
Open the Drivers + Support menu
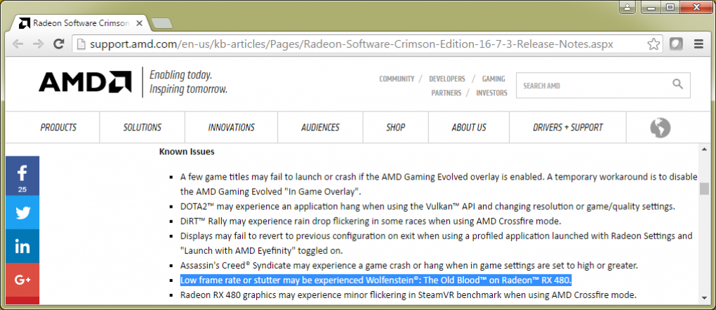(568, 128)
